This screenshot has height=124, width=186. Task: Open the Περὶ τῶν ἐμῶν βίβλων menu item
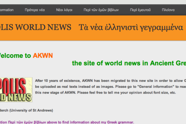tap(101, 10)
